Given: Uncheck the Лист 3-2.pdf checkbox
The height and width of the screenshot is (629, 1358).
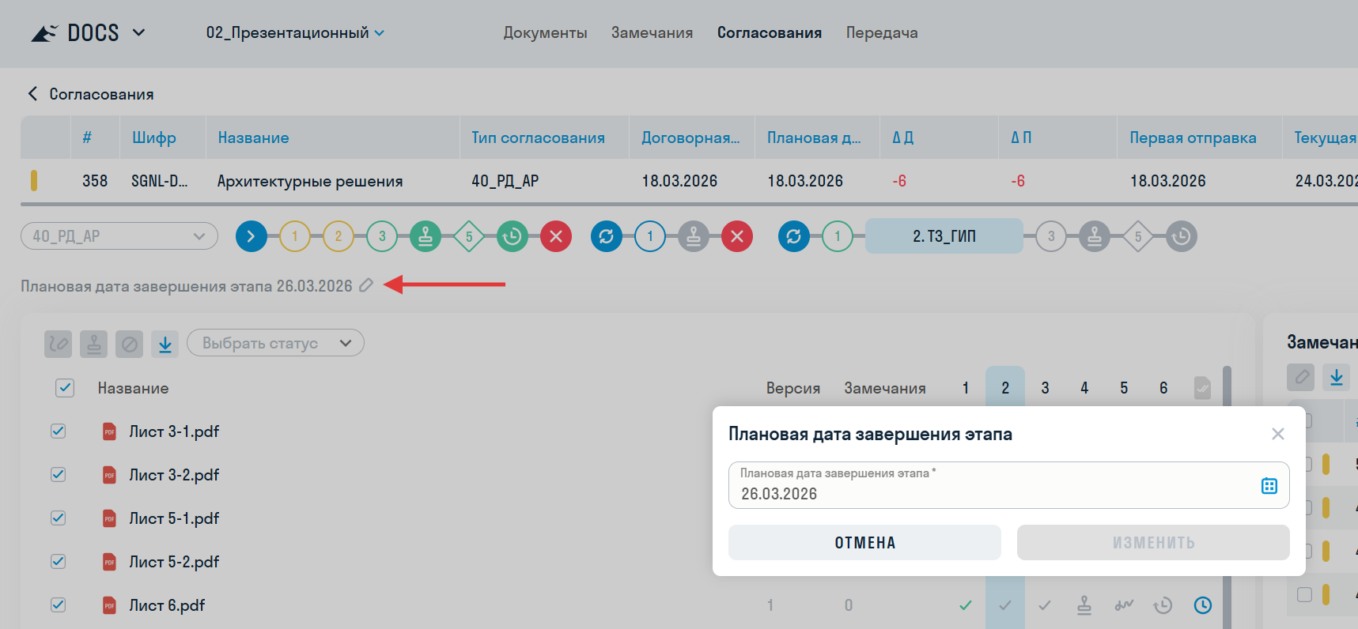Looking at the screenshot, I should [59, 475].
